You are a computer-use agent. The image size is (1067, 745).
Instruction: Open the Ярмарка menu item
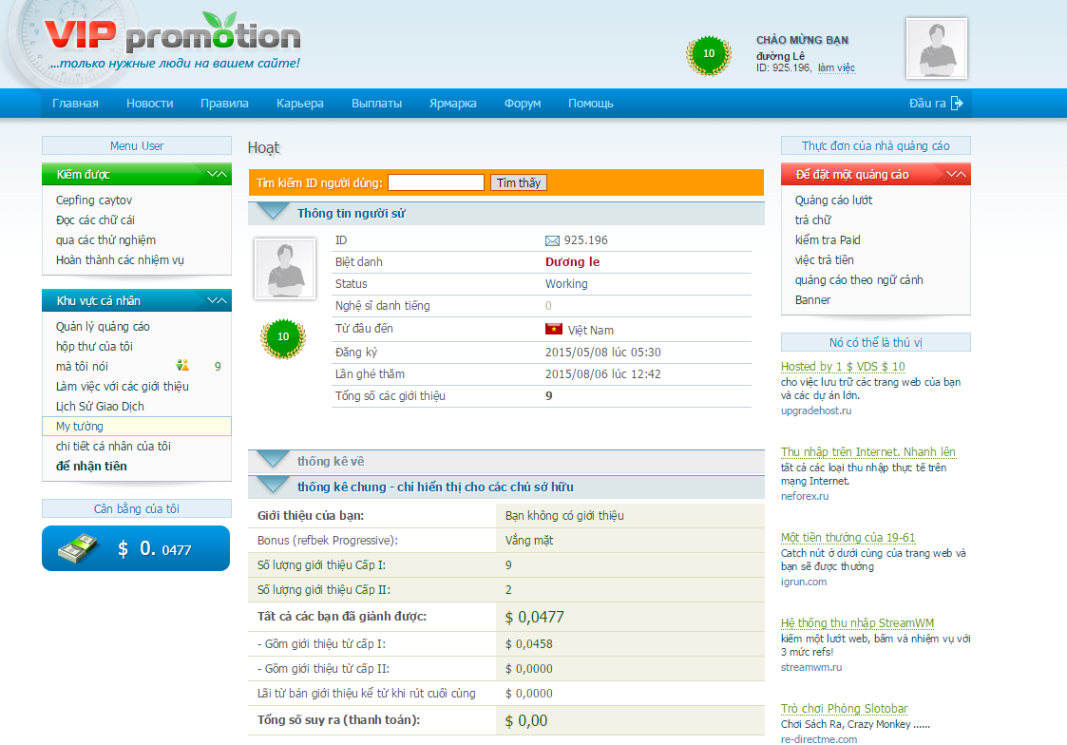tap(452, 104)
